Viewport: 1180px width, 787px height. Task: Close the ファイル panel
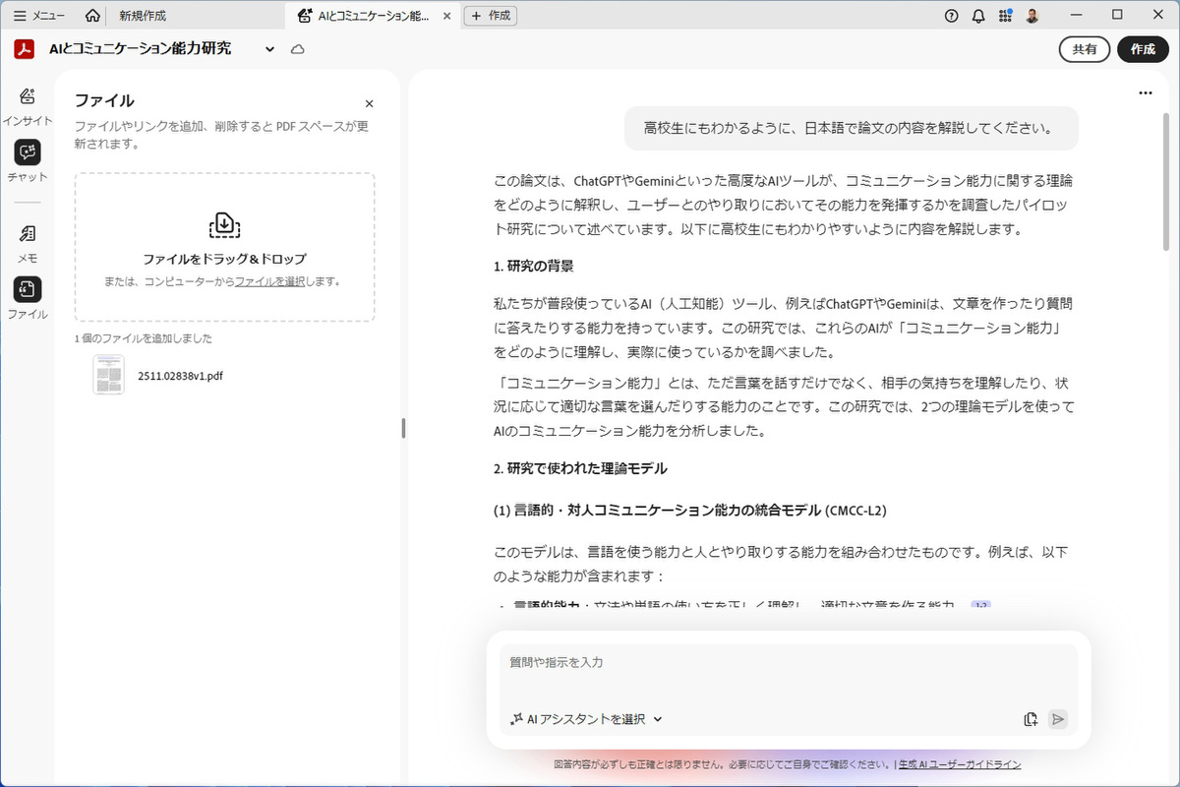pyautogui.click(x=370, y=103)
